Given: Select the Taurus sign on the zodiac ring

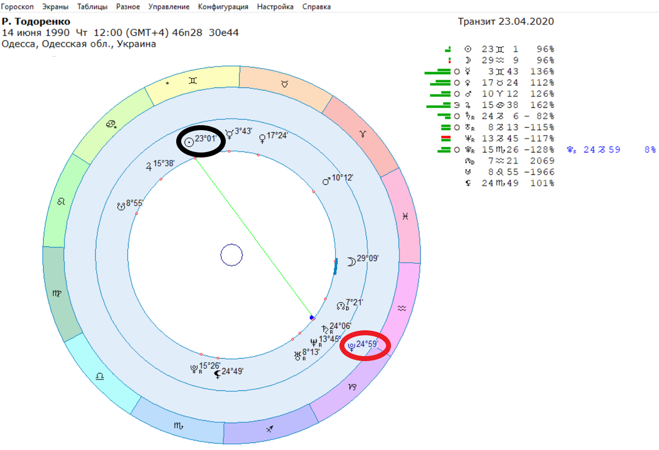Looking at the screenshot, I should 284,84.
